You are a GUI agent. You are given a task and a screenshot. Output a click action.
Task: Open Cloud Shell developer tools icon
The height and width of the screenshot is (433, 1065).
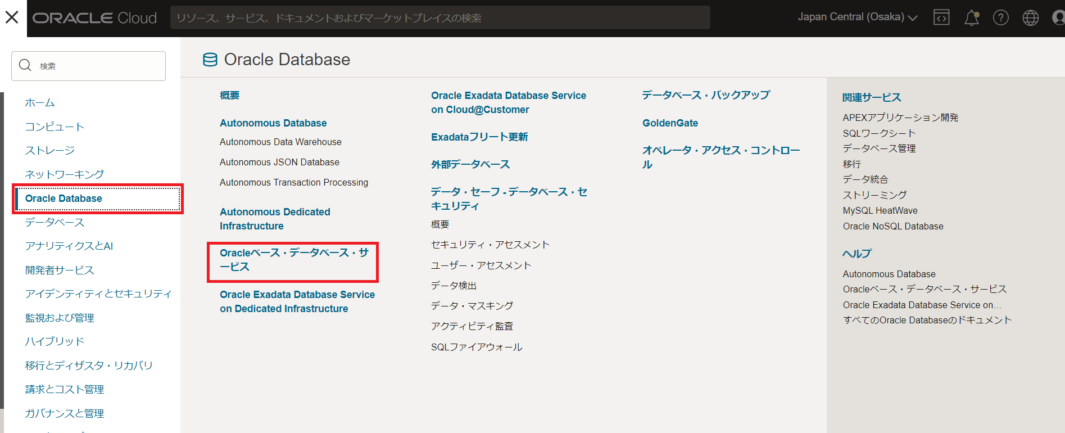941,18
